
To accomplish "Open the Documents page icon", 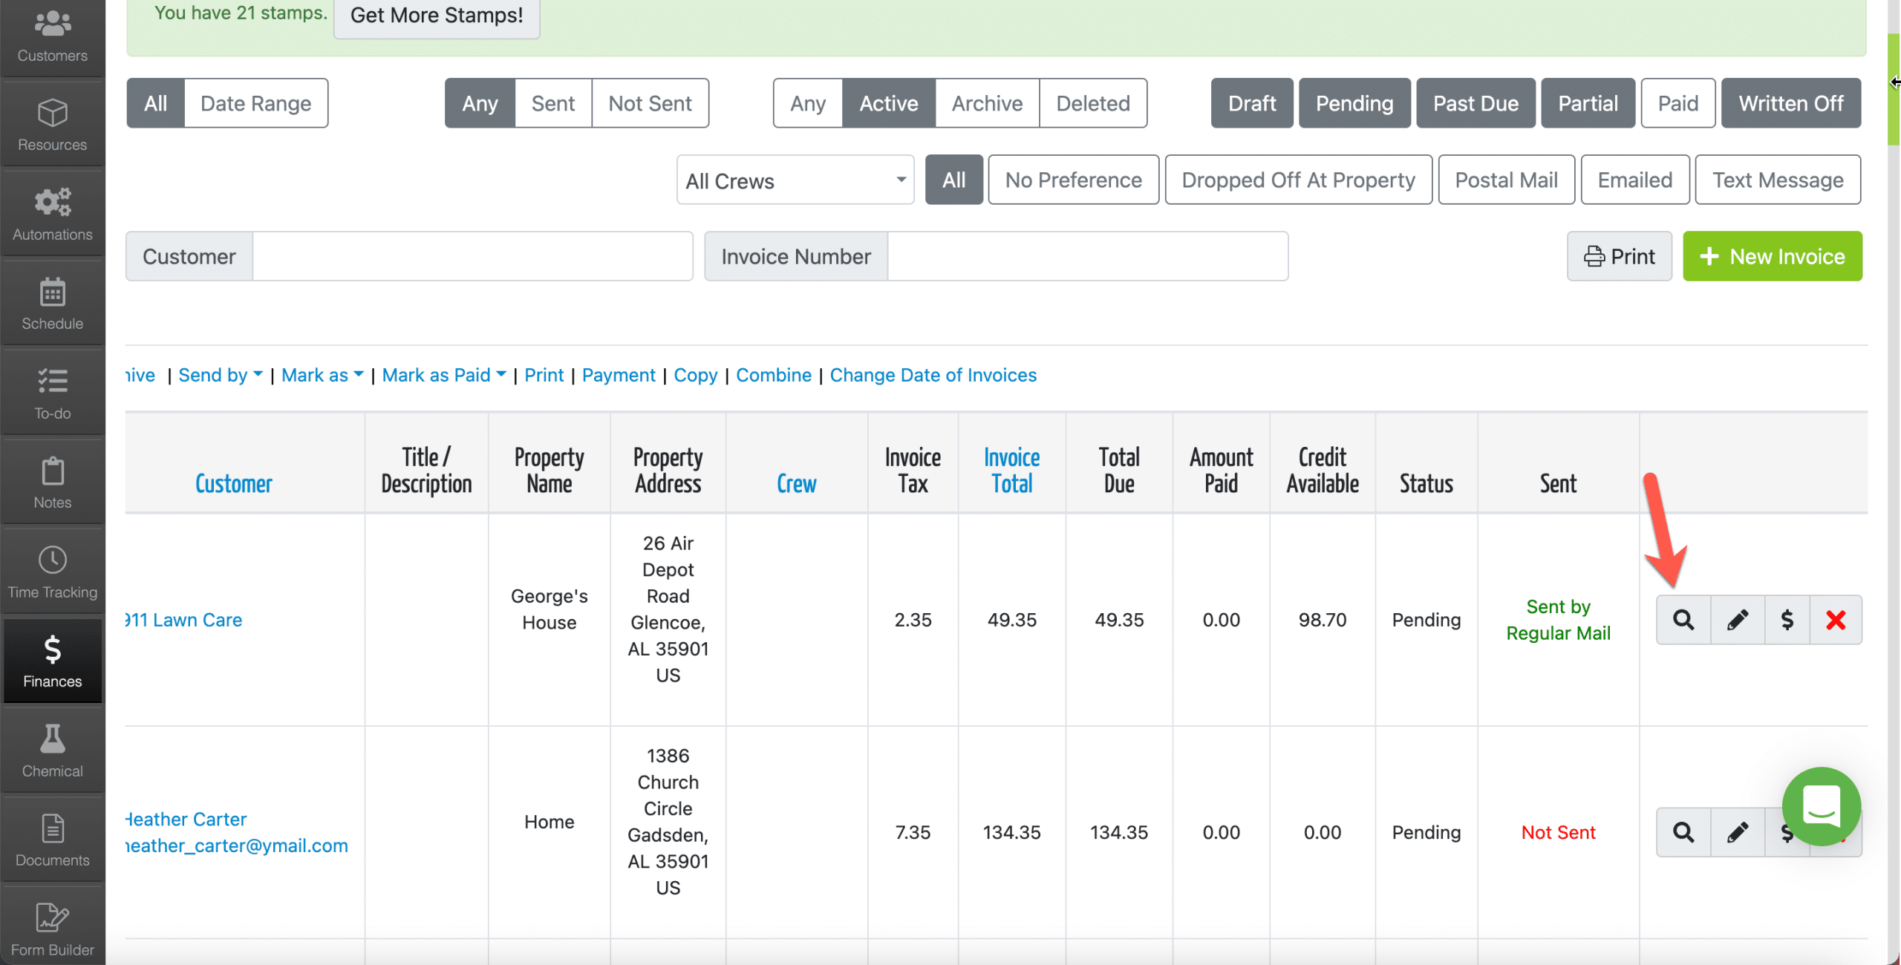I will coord(52,828).
